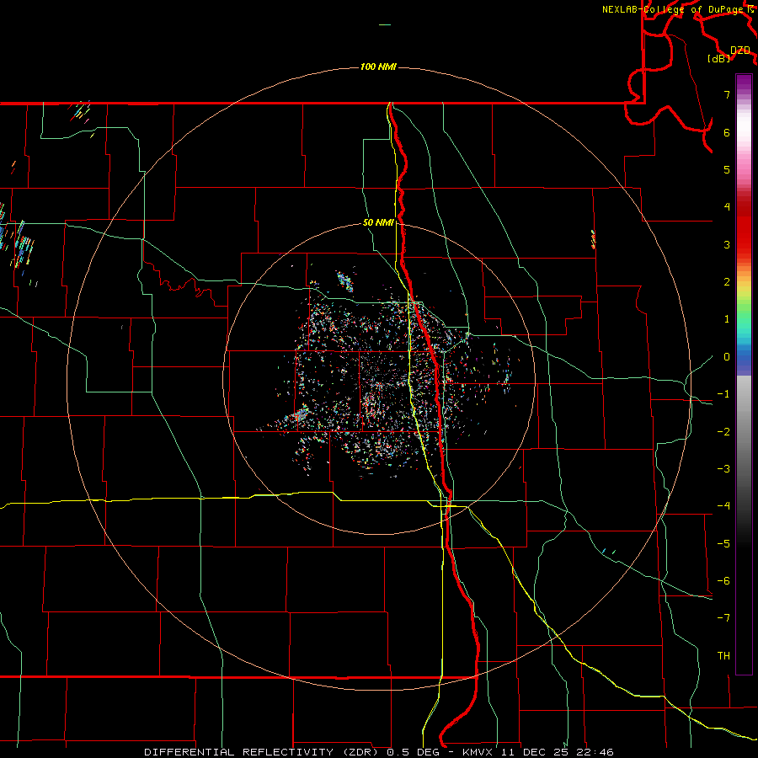Select the "3" value on the dB scale
Image resolution: width=758 pixels, height=758 pixels.
[x=727, y=244]
